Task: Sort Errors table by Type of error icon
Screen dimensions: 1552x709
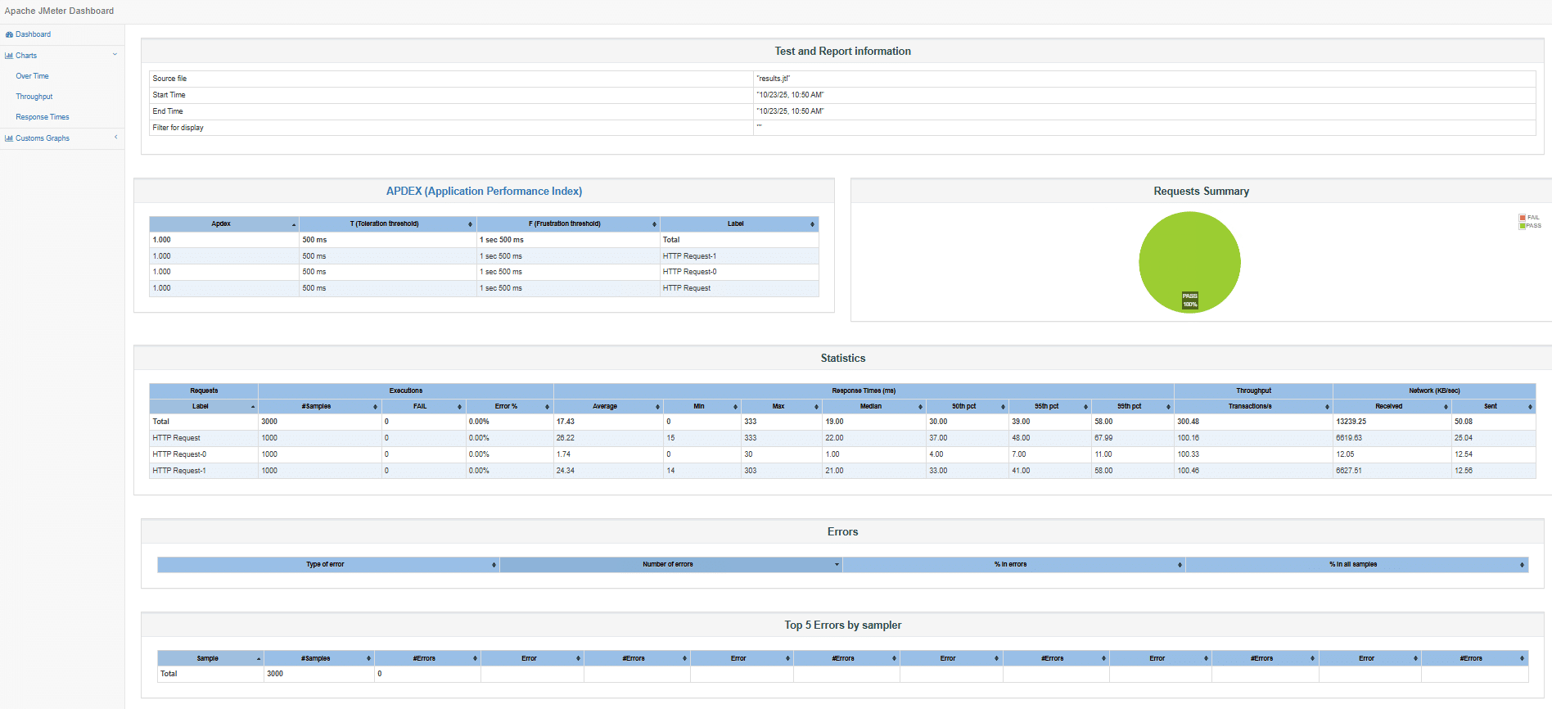Action: click(494, 565)
